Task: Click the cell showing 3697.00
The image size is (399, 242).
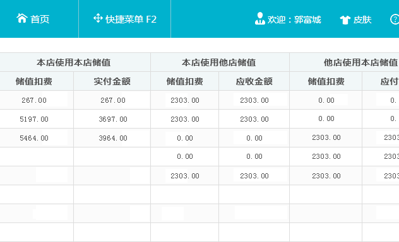Action: (112, 119)
